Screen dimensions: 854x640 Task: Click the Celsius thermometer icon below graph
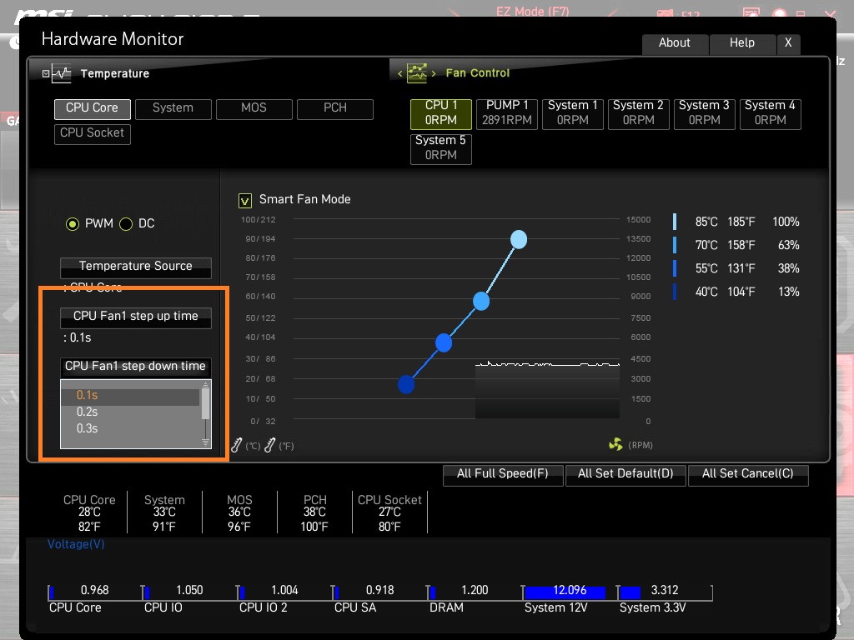pyautogui.click(x=236, y=445)
